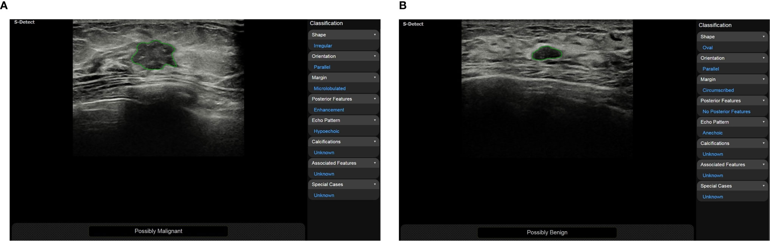Select the Microlobulated margin value
The width and height of the screenshot is (770, 241).
[x=330, y=88]
